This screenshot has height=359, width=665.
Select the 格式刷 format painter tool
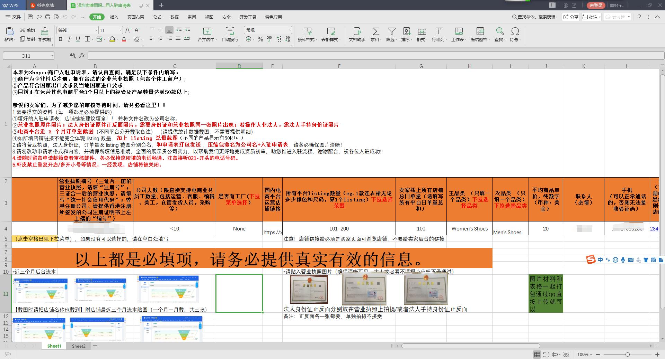44,35
